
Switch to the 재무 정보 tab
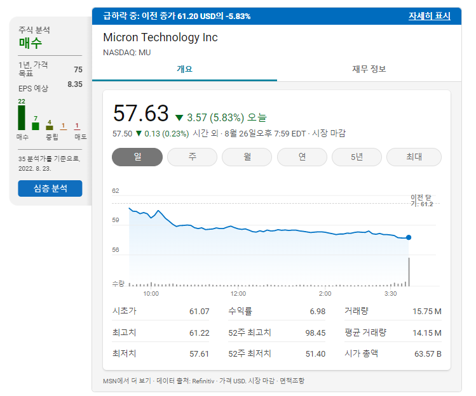pos(369,69)
